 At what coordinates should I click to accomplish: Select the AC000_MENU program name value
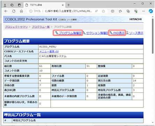(x=48, y=47)
